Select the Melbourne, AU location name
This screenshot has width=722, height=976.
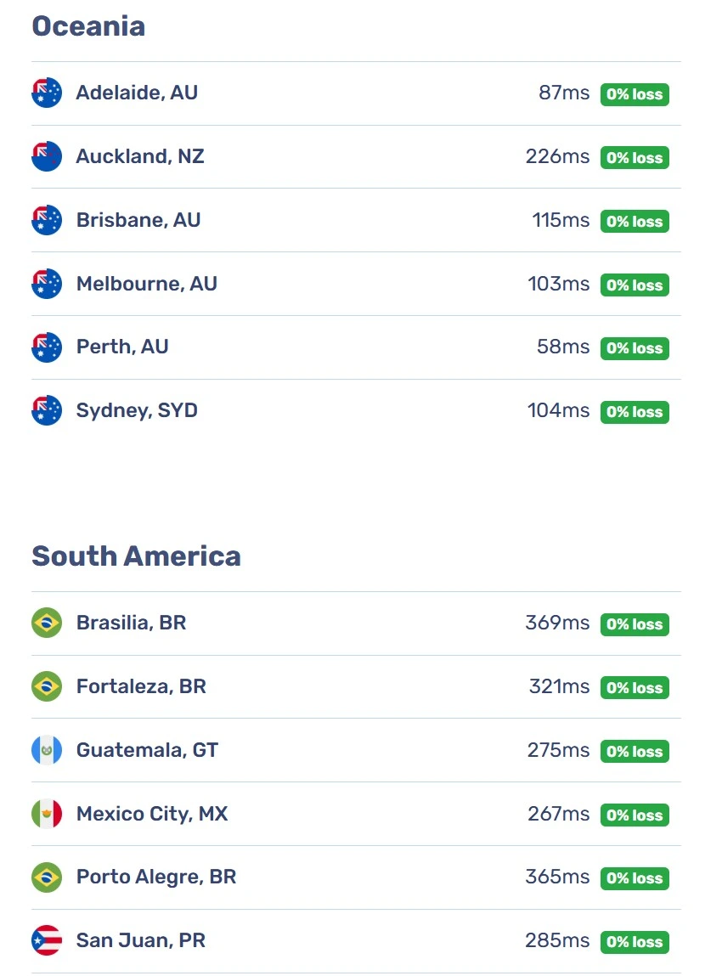[x=146, y=284]
